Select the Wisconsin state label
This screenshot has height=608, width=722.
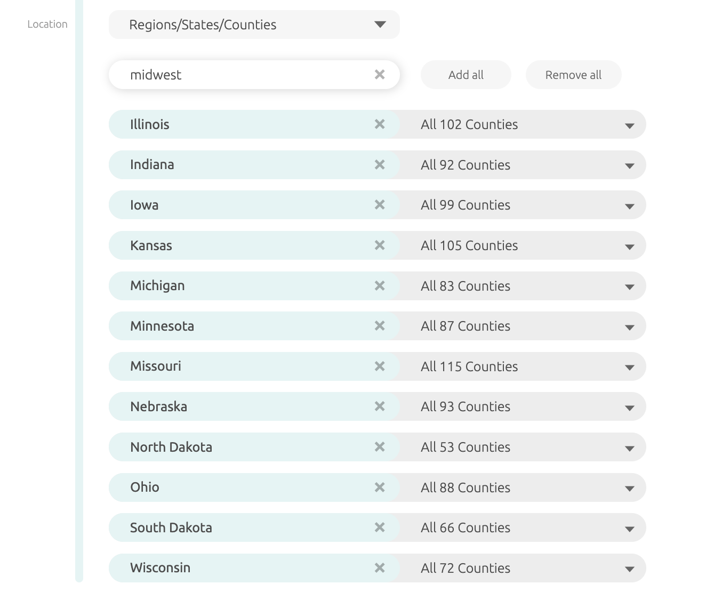(x=160, y=567)
